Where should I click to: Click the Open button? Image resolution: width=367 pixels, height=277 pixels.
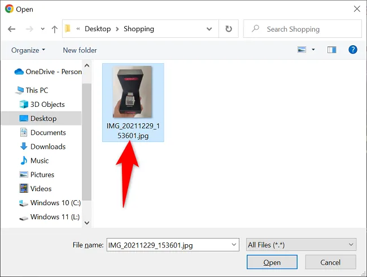[272, 262]
